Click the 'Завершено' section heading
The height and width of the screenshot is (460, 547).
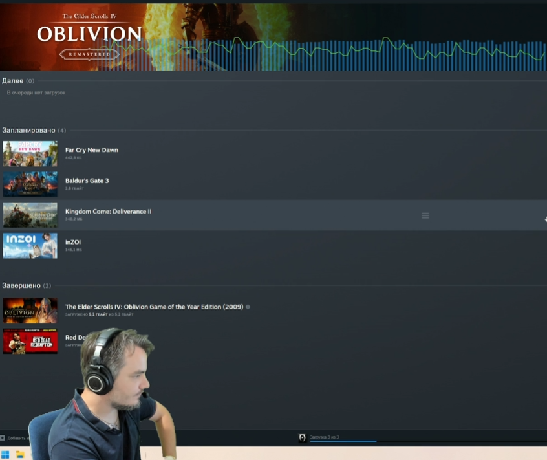(21, 285)
